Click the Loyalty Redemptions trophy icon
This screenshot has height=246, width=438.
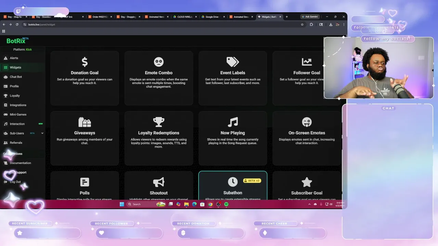pyautogui.click(x=159, y=122)
